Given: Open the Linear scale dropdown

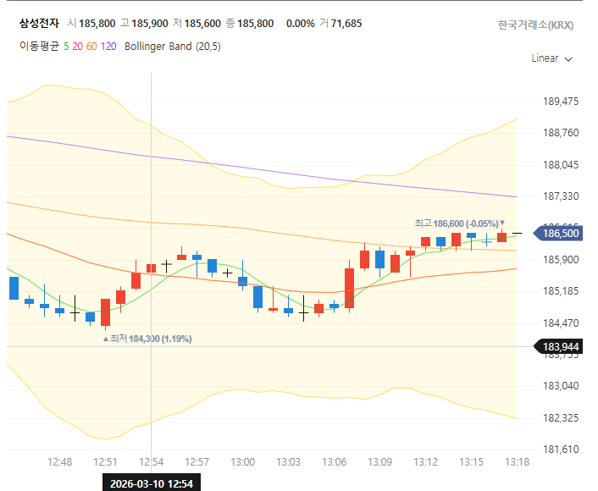Looking at the screenshot, I should coord(552,58).
